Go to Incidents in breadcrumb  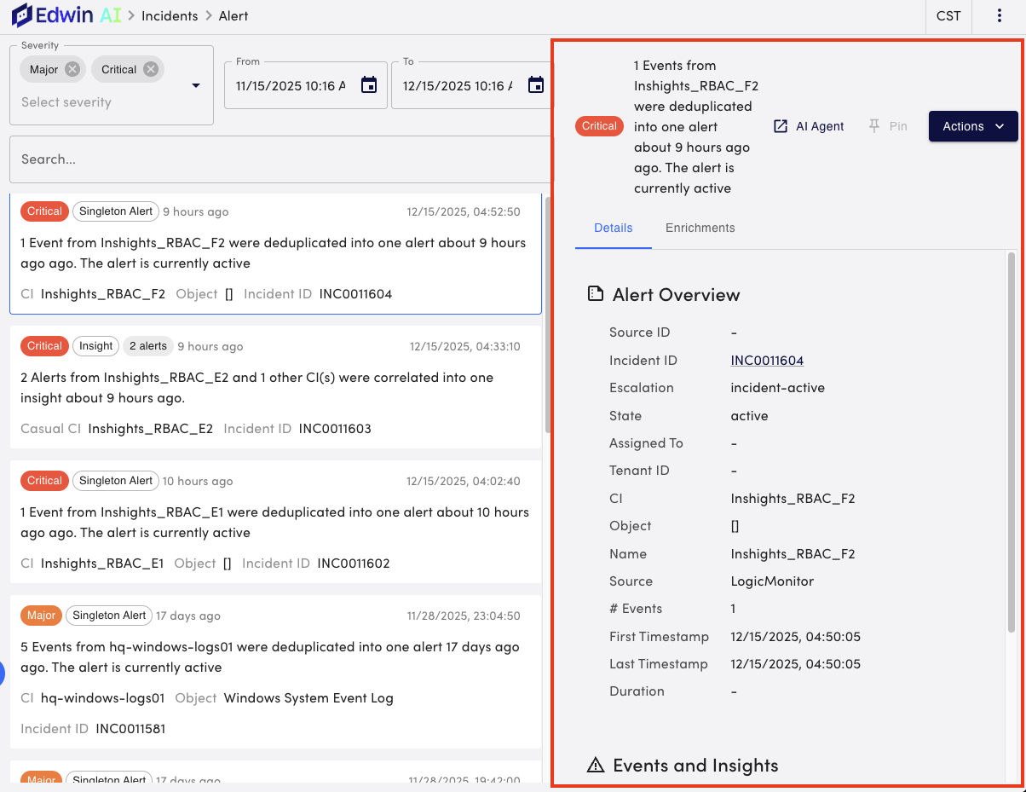(170, 16)
